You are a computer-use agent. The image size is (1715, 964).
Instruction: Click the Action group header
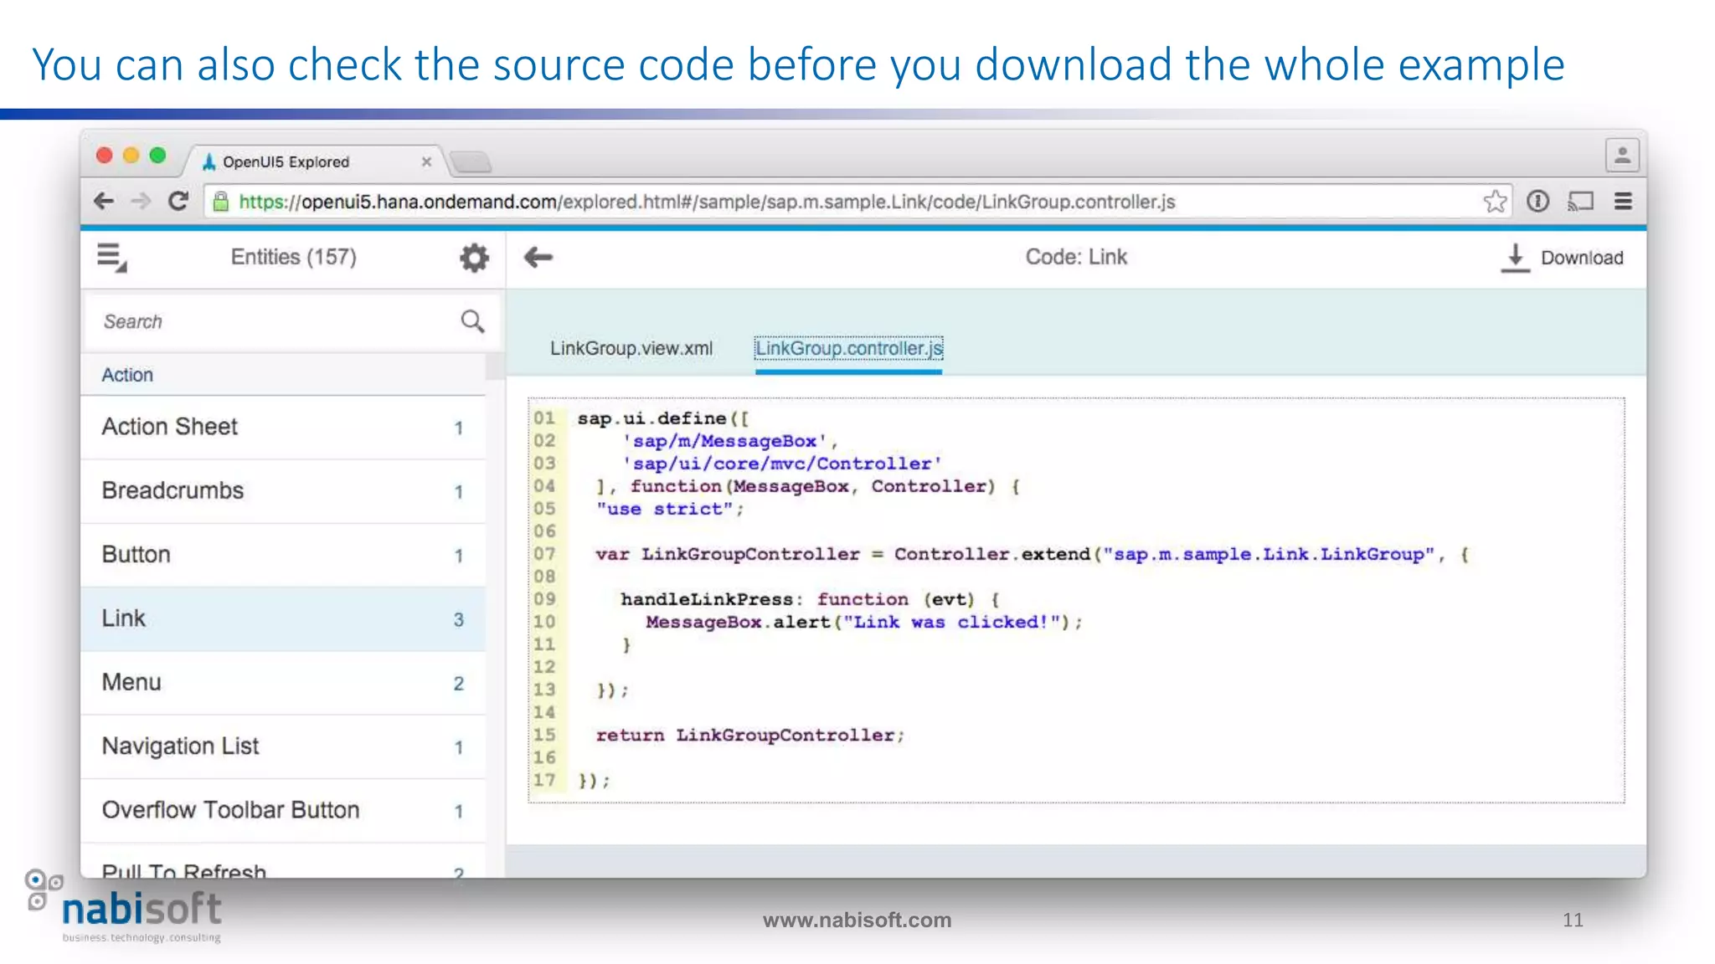coord(283,374)
